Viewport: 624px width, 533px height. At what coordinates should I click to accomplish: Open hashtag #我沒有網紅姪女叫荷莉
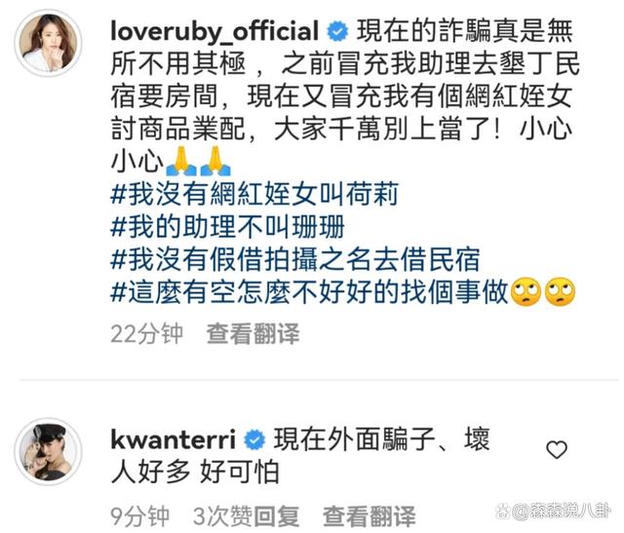(254, 194)
